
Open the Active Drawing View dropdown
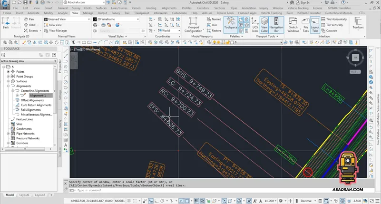click(29, 61)
